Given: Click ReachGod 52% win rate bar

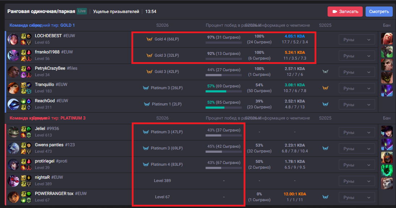Looking at the screenshot, I should (224, 108).
